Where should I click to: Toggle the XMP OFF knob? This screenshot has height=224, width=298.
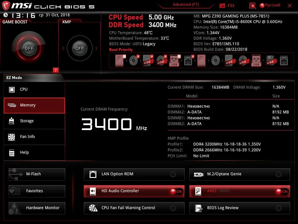click(x=79, y=48)
